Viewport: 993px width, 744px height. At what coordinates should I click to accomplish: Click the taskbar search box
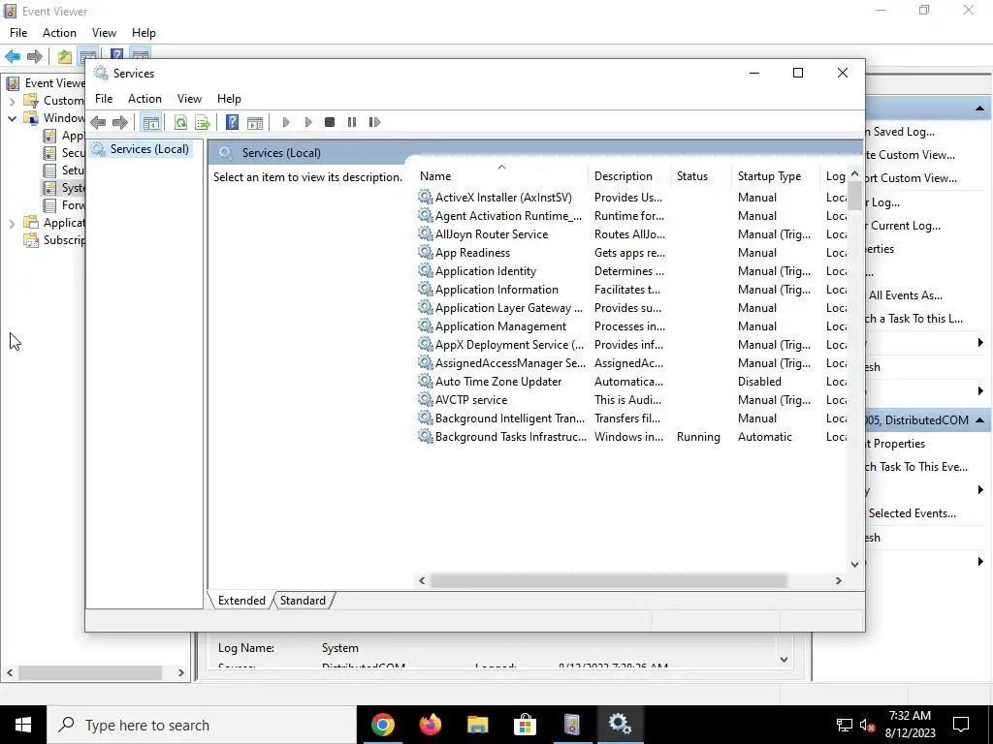tap(202, 725)
